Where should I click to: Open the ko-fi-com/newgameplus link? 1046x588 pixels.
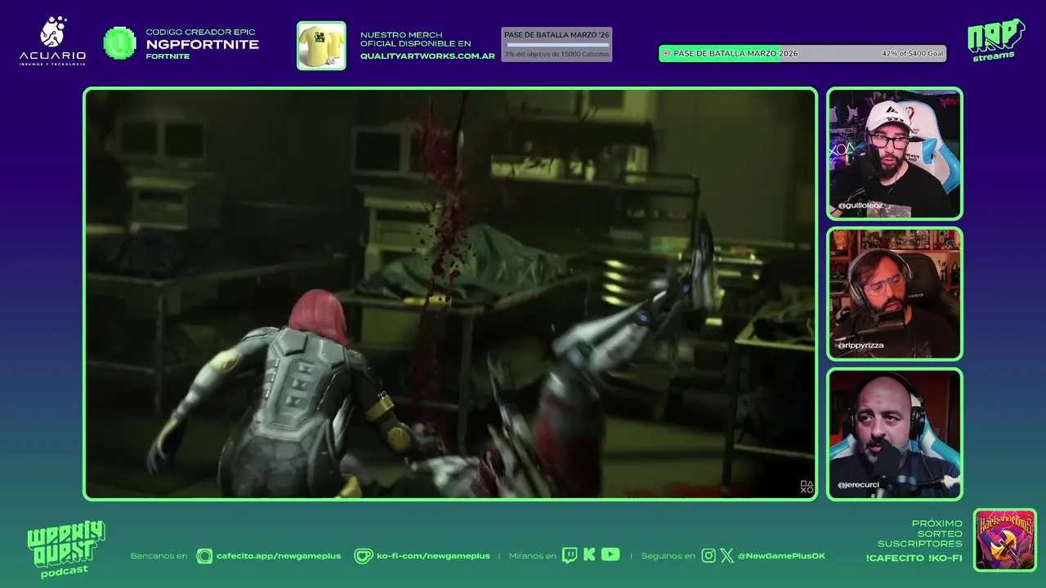433,556
